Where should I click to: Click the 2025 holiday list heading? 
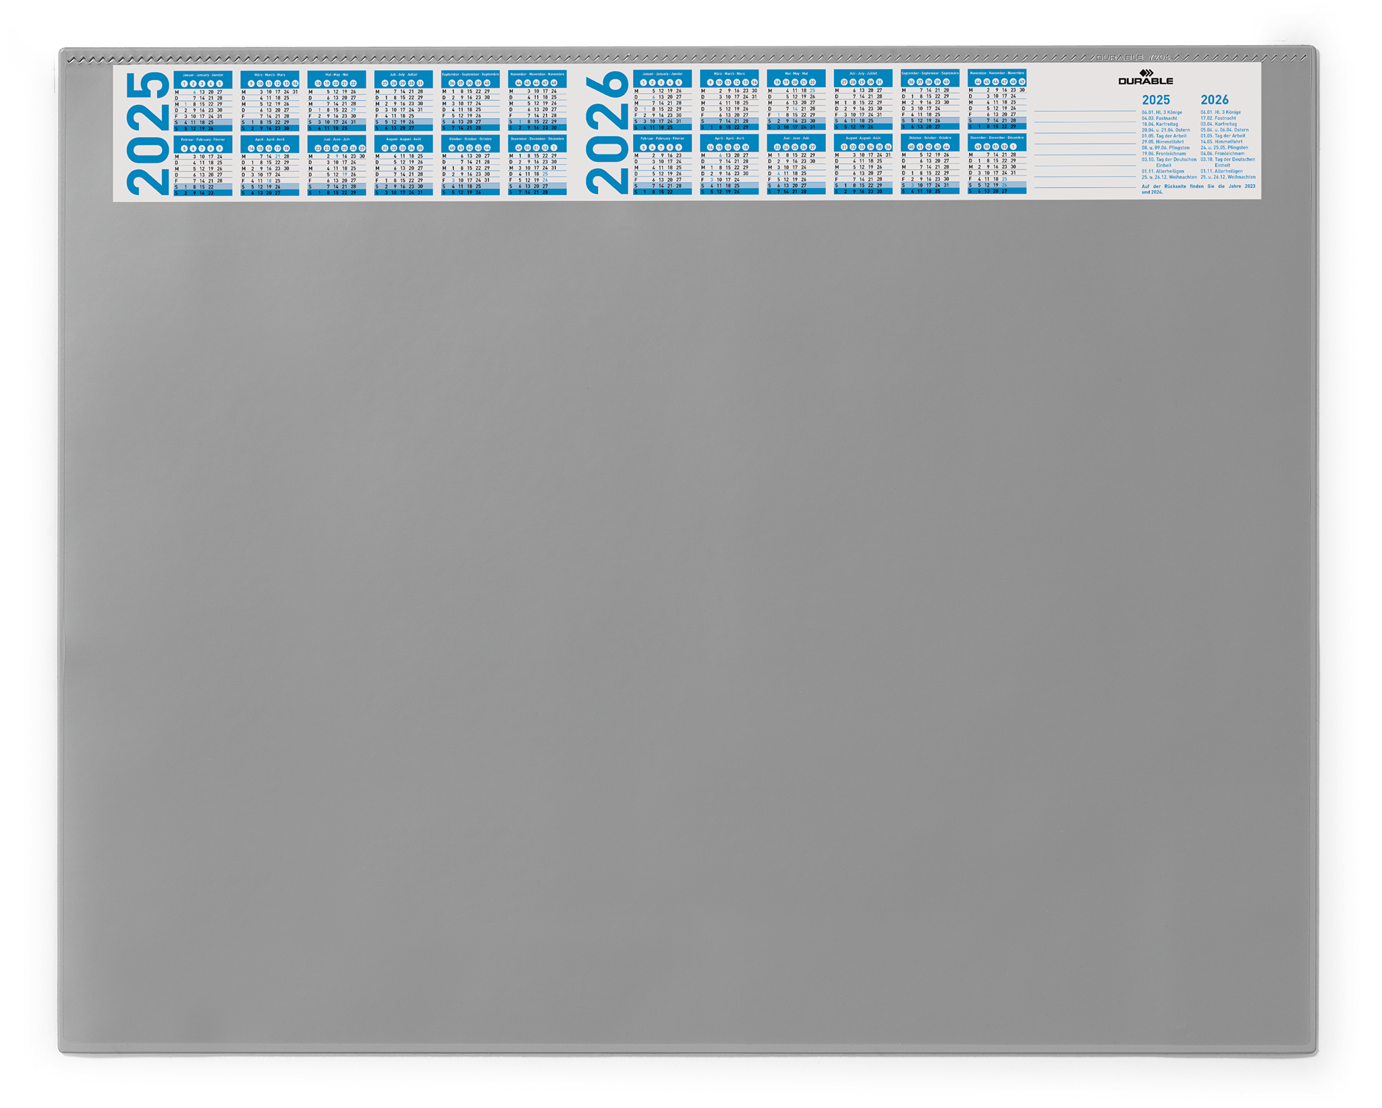[x=1155, y=100]
